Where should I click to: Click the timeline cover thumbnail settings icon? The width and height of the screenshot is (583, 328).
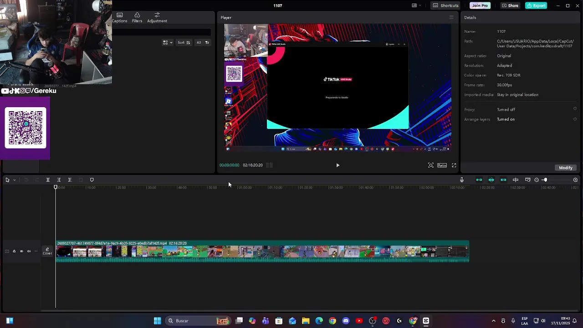coord(527,180)
